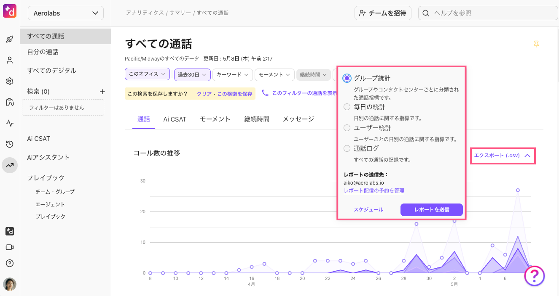This screenshot has height=296, width=559.
Task: Click the チームを招待 button
Action: pos(383,13)
